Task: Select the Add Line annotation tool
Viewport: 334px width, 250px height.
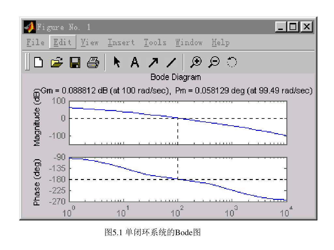Action: coord(171,62)
